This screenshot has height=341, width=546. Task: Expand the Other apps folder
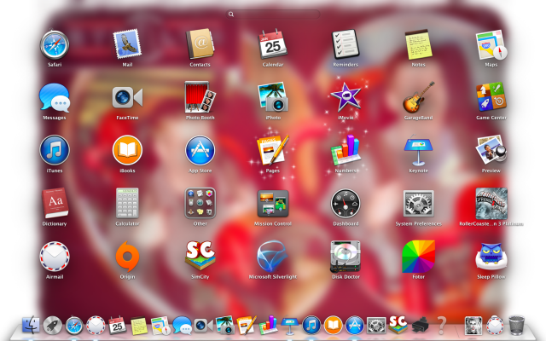pyautogui.click(x=200, y=203)
